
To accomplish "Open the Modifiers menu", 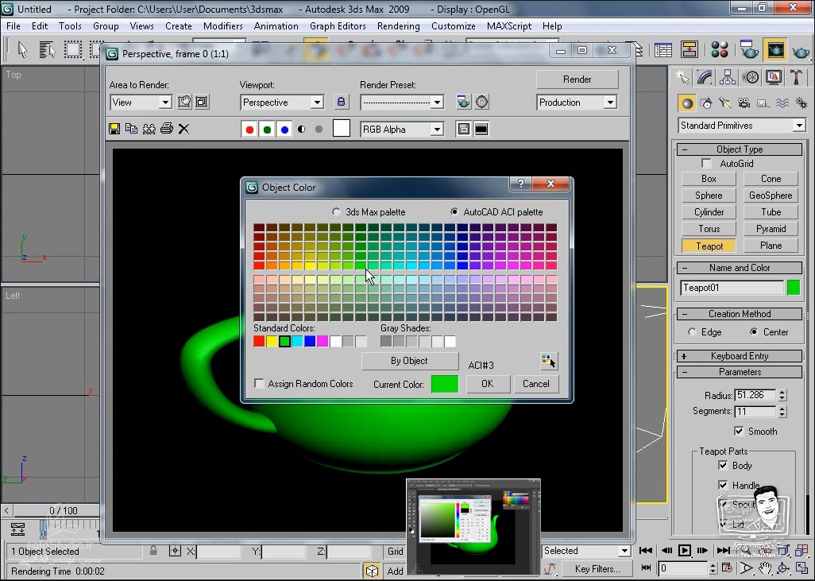I will [x=222, y=26].
